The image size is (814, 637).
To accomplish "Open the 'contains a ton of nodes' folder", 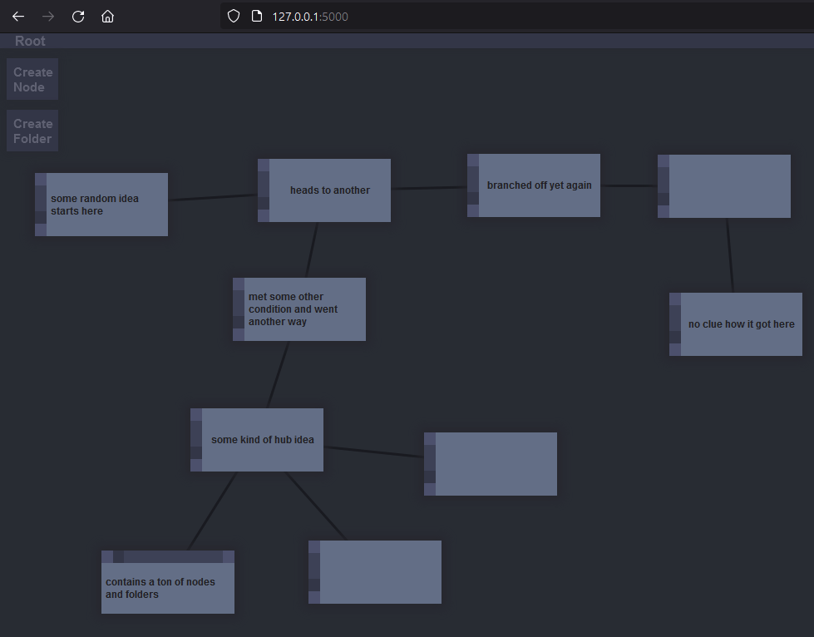I will tap(168, 582).
